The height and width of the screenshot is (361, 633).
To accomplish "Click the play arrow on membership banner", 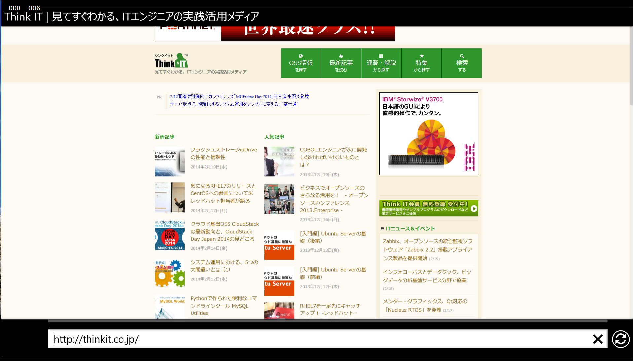I will pyautogui.click(x=474, y=208).
